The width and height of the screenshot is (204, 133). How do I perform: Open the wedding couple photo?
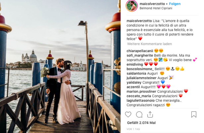coord(60,66)
